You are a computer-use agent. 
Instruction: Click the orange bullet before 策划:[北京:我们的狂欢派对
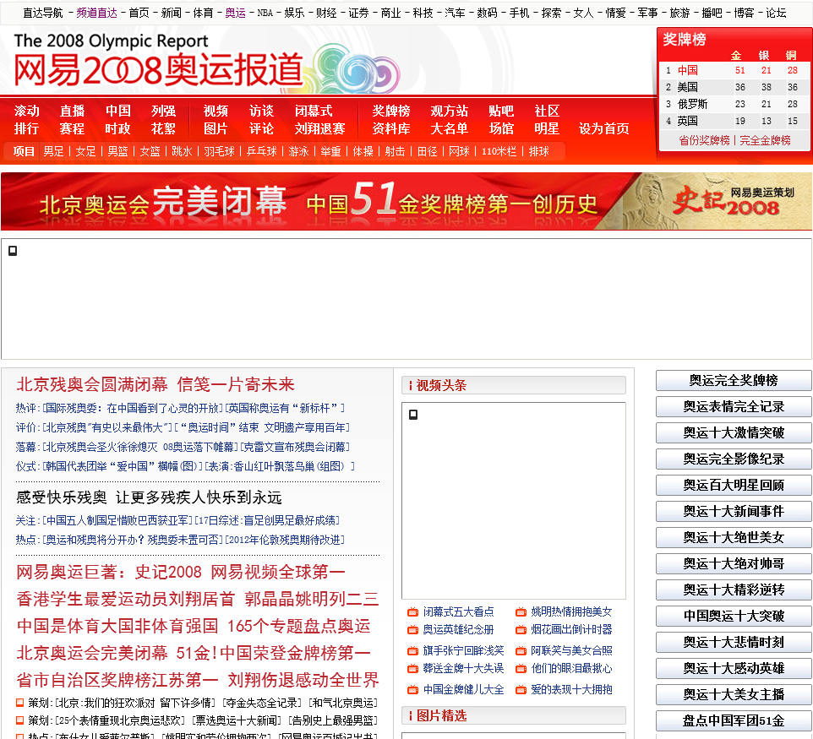pyautogui.click(x=20, y=703)
